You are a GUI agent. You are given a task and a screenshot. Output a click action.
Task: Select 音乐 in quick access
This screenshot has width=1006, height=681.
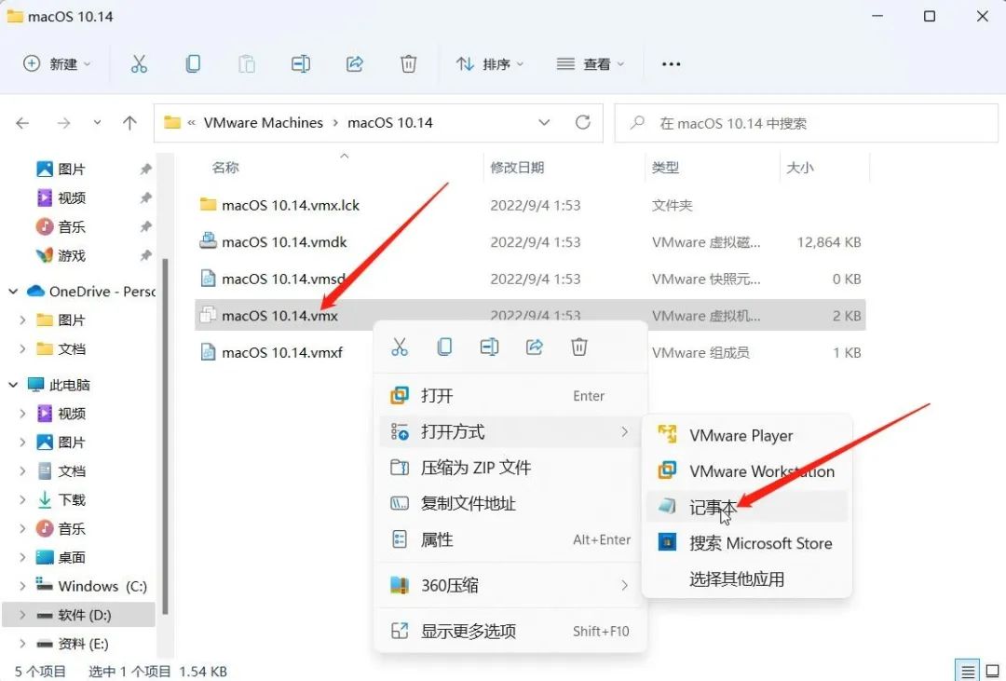point(71,226)
